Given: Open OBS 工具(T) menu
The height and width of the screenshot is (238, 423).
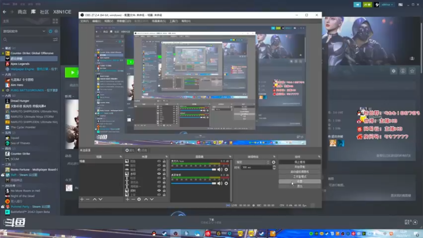Looking at the screenshot, I should [173, 21].
